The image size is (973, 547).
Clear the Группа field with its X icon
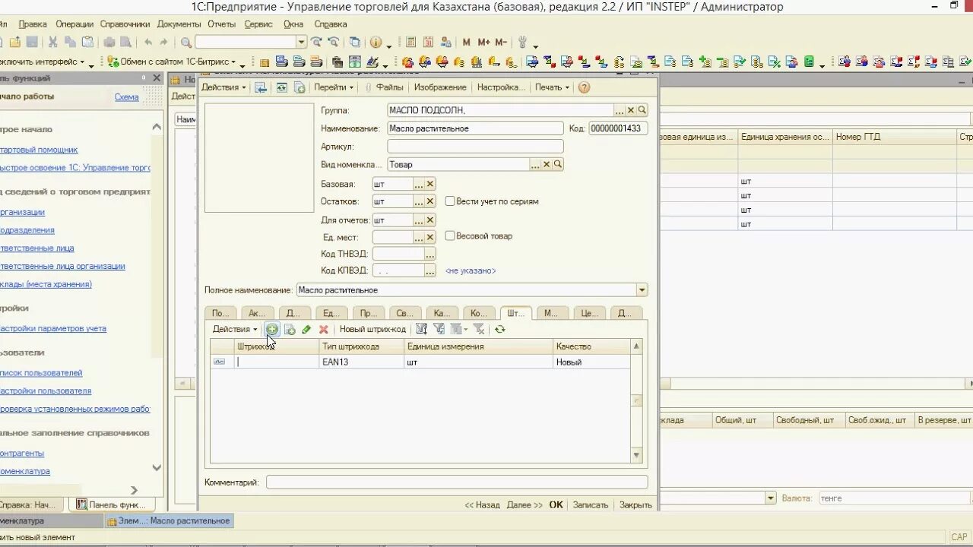630,110
